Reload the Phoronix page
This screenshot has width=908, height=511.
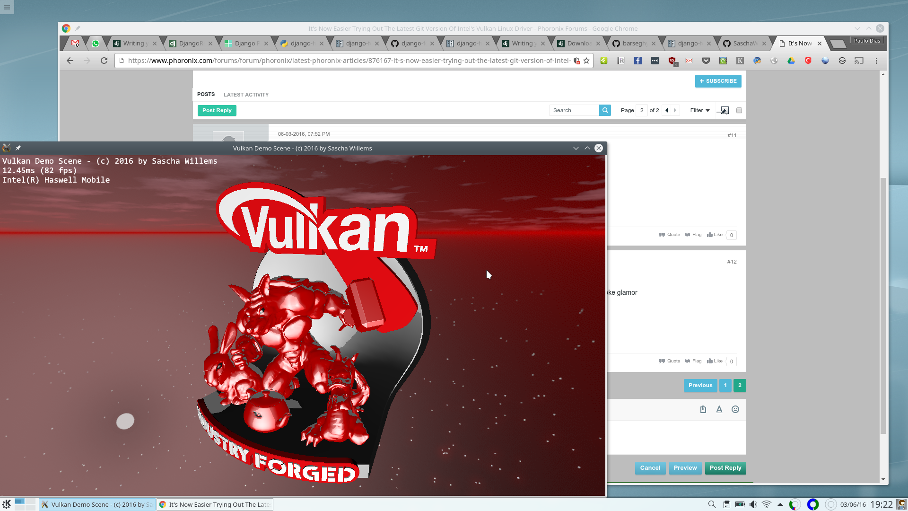[104, 61]
